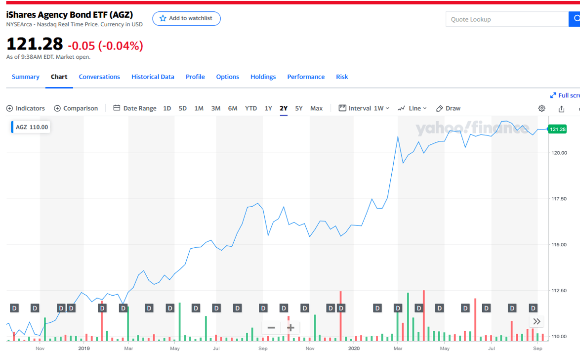Go to the Historical Data tab
The image size is (580, 352).
(x=153, y=77)
